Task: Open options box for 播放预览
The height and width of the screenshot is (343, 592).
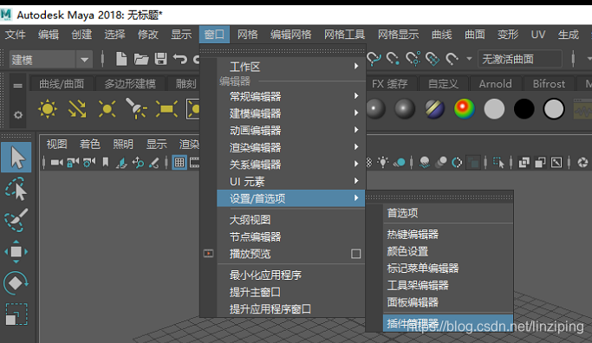Action: tap(355, 254)
